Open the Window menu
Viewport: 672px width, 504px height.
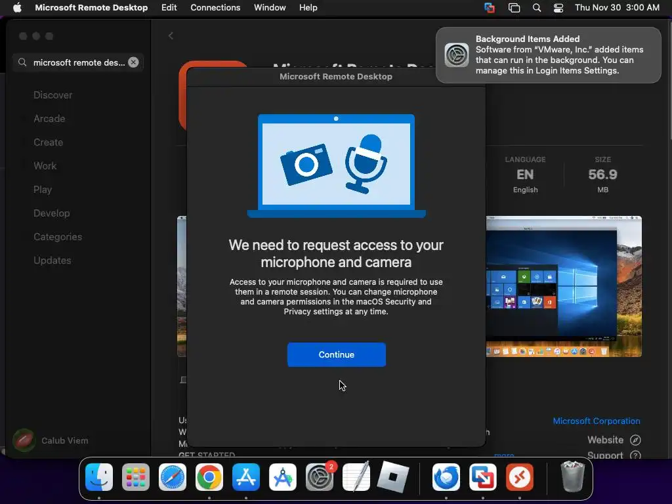pos(270,8)
